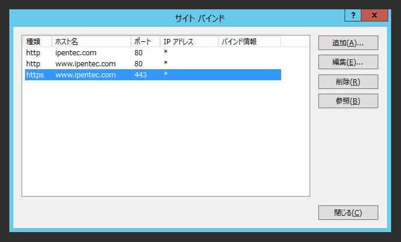Click the 追加(A)... button
The width and height of the screenshot is (401, 242).
point(348,42)
